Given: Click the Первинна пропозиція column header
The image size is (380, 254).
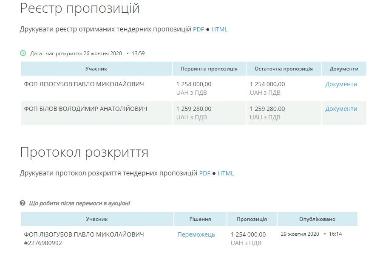Looking at the screenshot, I should click(x=208, y=68).
